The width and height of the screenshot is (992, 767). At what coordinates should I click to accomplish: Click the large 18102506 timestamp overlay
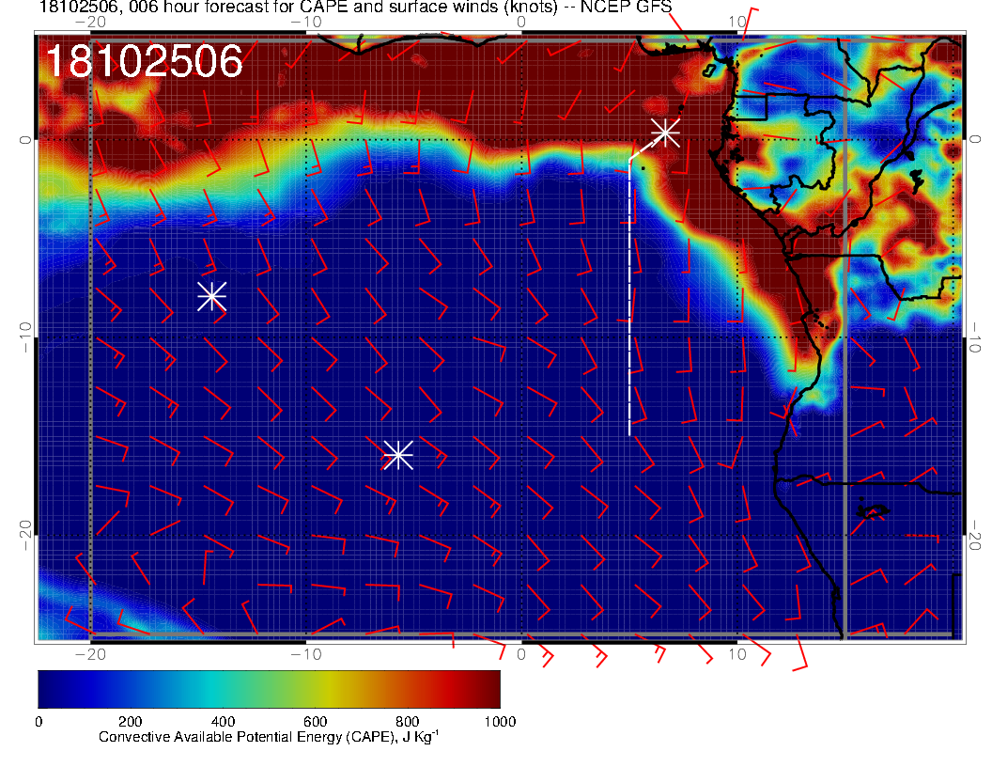[x=144, y=62]
